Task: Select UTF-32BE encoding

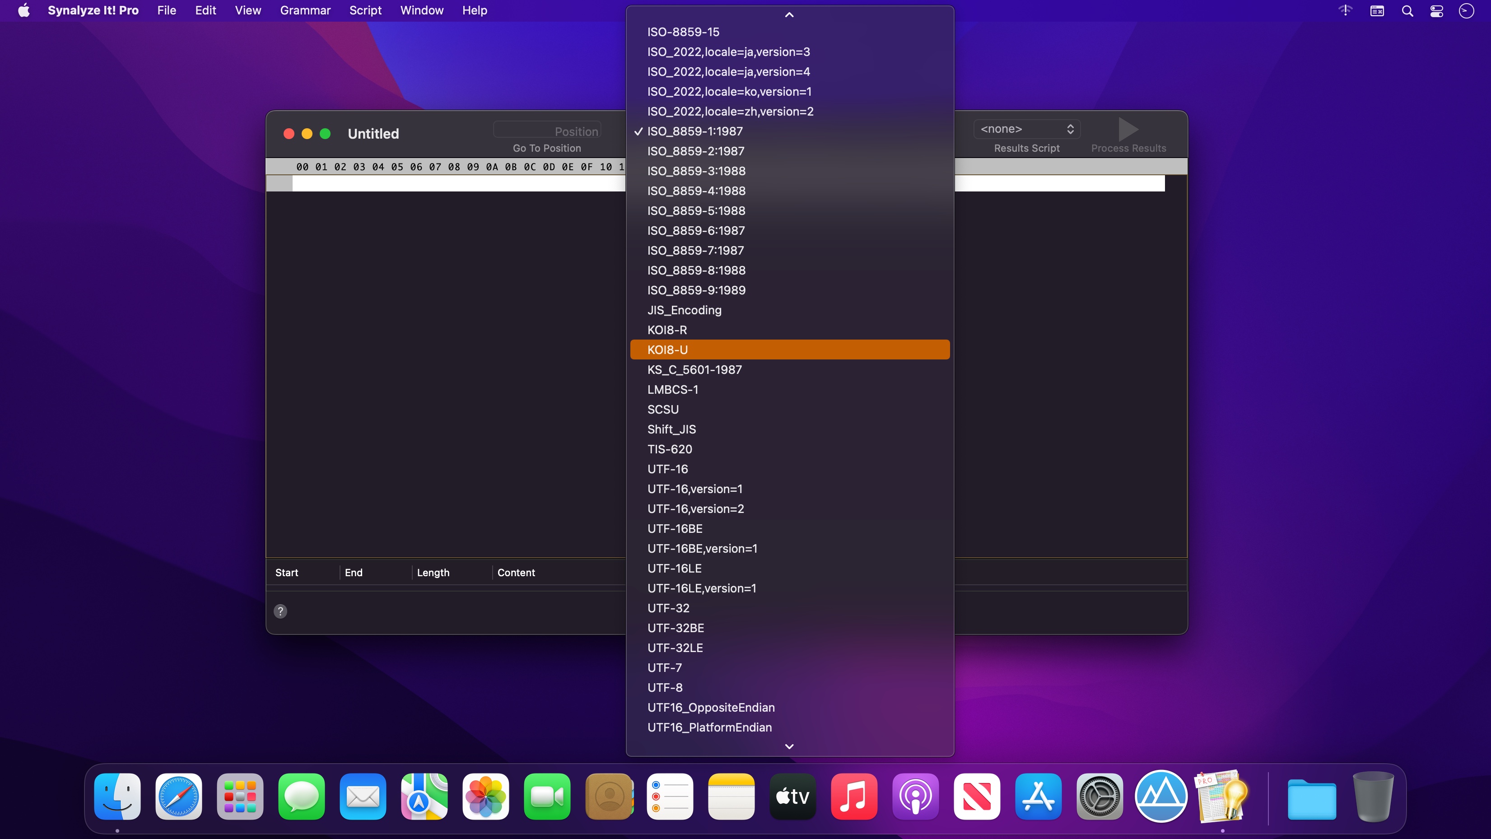Action: coord(789,628)
